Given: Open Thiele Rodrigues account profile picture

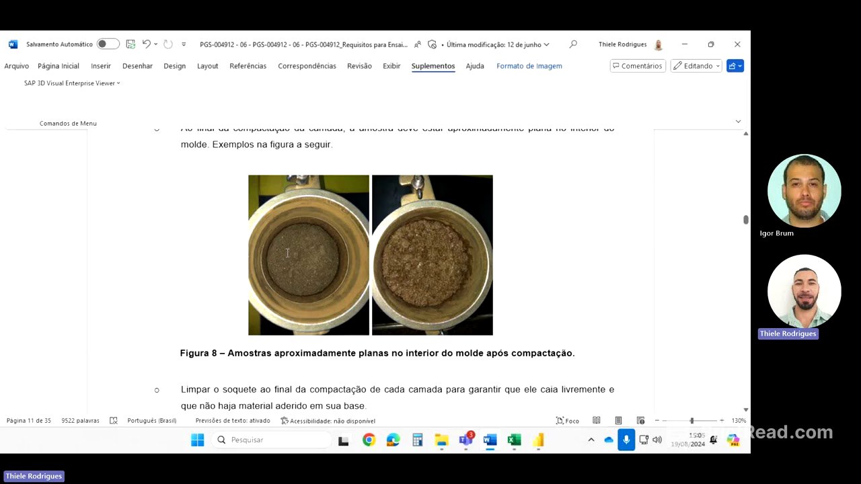Looking at the screenshot, I should 659,44.
